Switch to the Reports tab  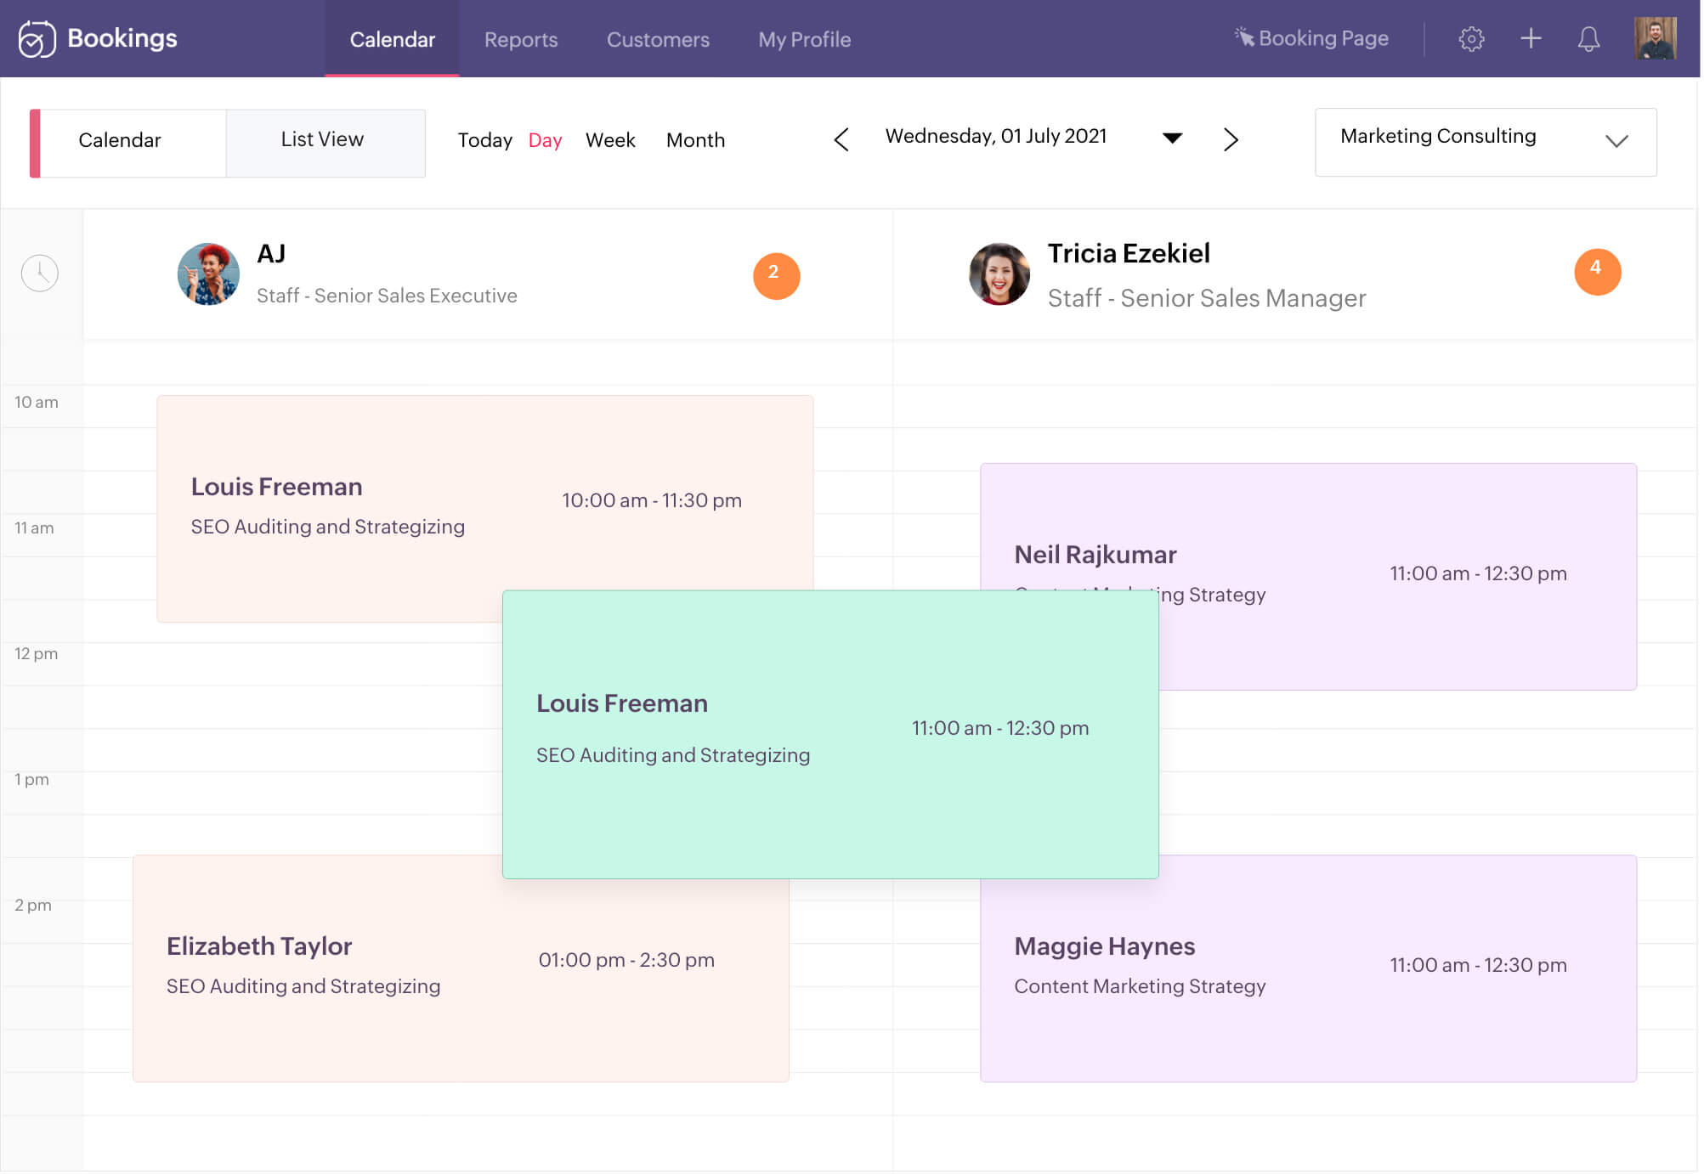520,39
